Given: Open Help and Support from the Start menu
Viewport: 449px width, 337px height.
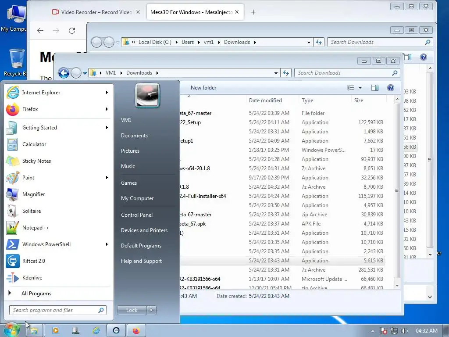Looking at the screenshot, I should [141, 261].
